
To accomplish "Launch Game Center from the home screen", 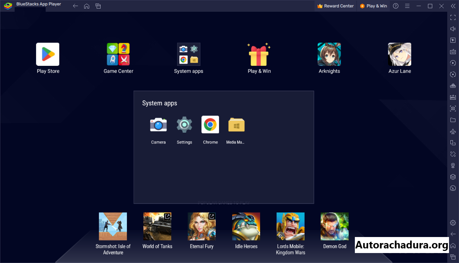I will tap(118, 54).
